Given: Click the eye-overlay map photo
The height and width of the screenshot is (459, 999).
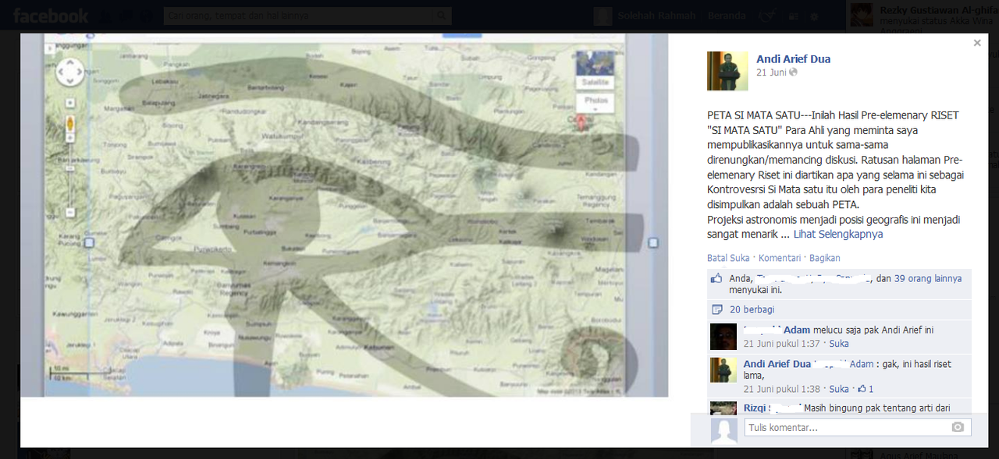Looking at the screenshot, I should 344,215.
